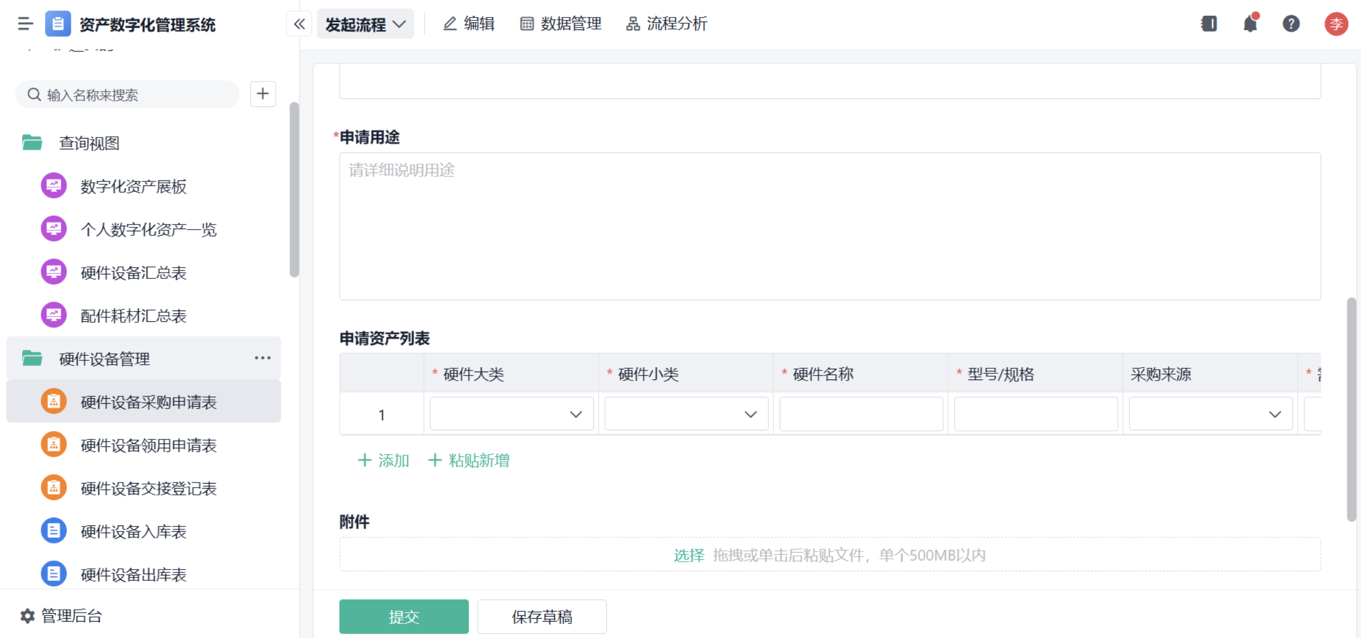Click the 申请用途 text area
Image resolution: width=1361 pixels, height=638 pixels.
[829, 226]
